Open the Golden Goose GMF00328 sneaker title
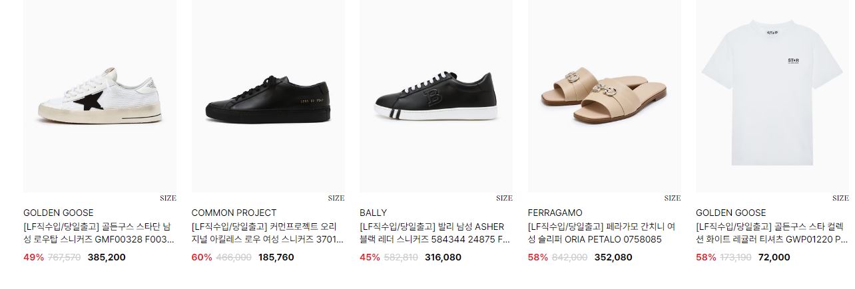 [99, 233]
